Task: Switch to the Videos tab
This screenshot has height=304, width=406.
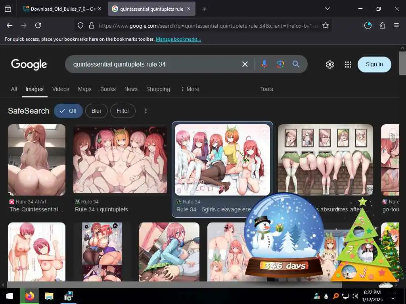Action: click(x=61, y=89)
